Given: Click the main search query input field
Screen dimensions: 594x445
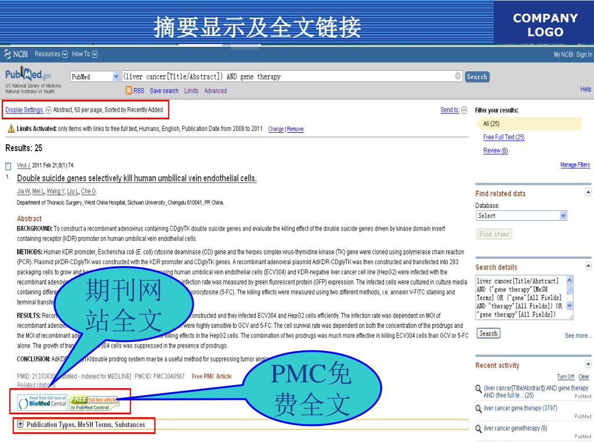Looking at the screenshot, I should coord(292,76).
